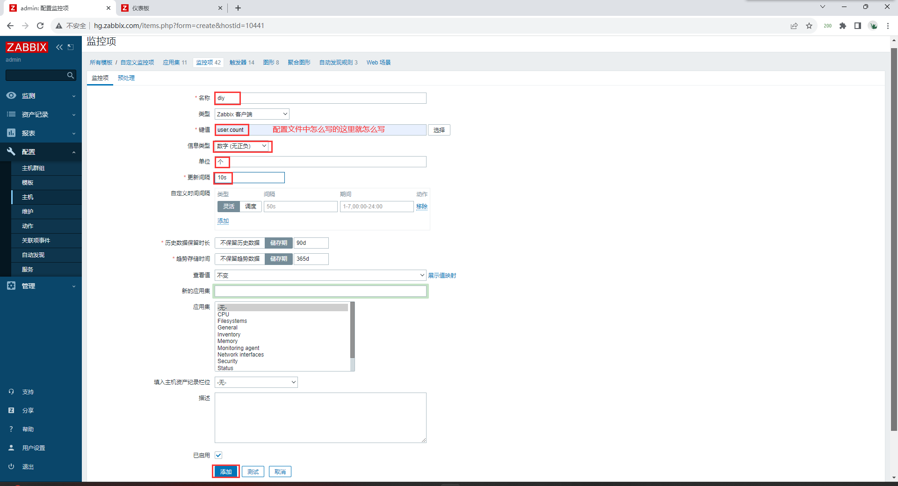Open the 管理 administration menu
The image size is (898, 486).
tap(41, 286)
